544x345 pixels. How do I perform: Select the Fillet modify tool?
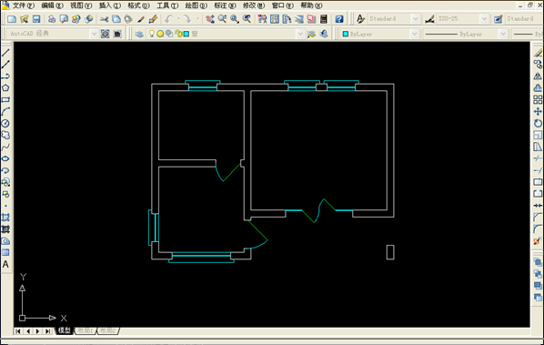pos(538,229)
